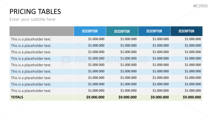
Task: Select the $9.000.000 total under medium blue column
Action: [160, 97]
